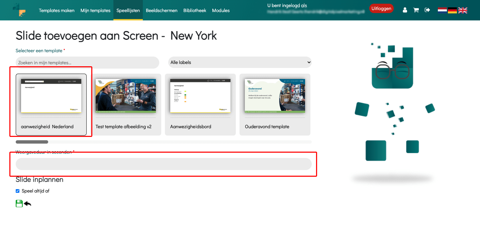
Task: Click the 'U bent ingelogd als' text
Action: click(287, 5)
